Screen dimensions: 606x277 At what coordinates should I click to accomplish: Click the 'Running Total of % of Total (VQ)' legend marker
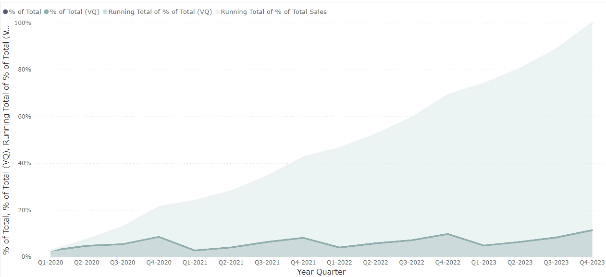[105, 12]
